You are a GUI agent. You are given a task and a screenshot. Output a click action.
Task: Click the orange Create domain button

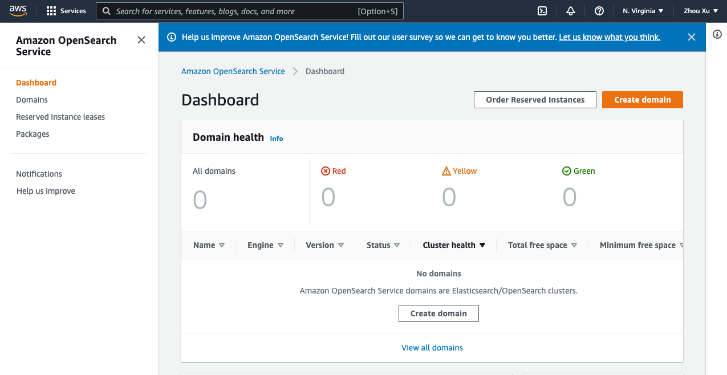(x=642, y=100)
